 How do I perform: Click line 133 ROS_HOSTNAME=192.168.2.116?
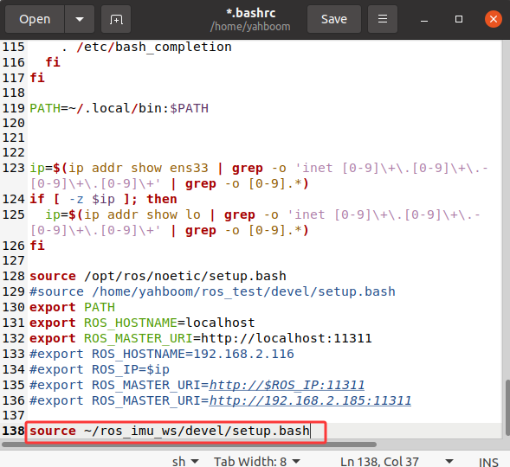coord(162,354)
